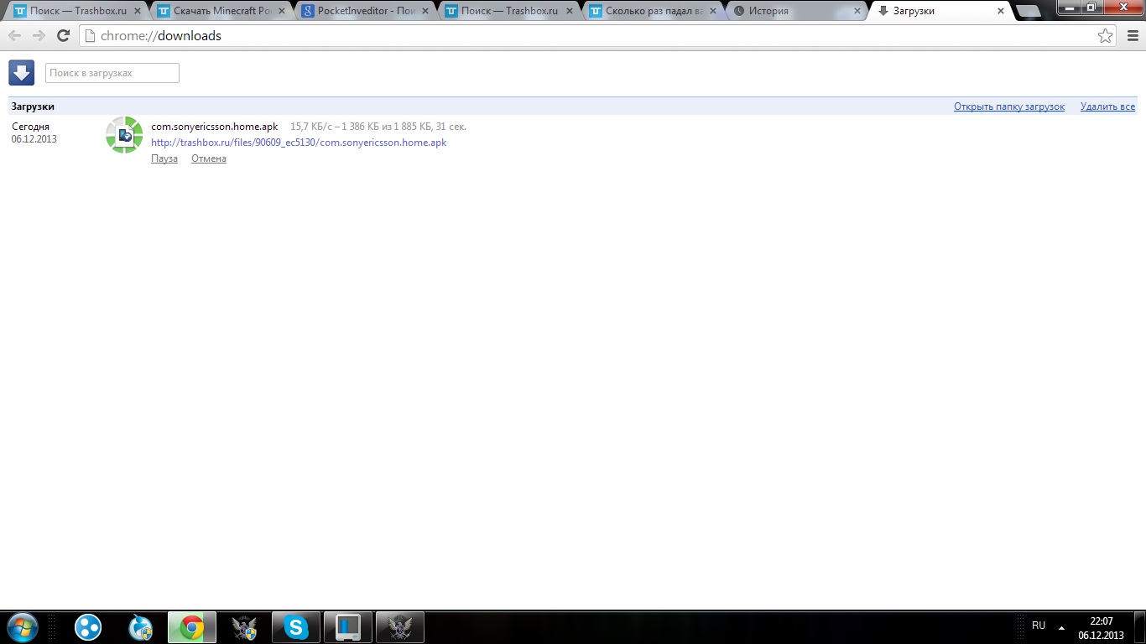
Task: Click the blue downloads arrow icon
Action: [x=21, y=73]
